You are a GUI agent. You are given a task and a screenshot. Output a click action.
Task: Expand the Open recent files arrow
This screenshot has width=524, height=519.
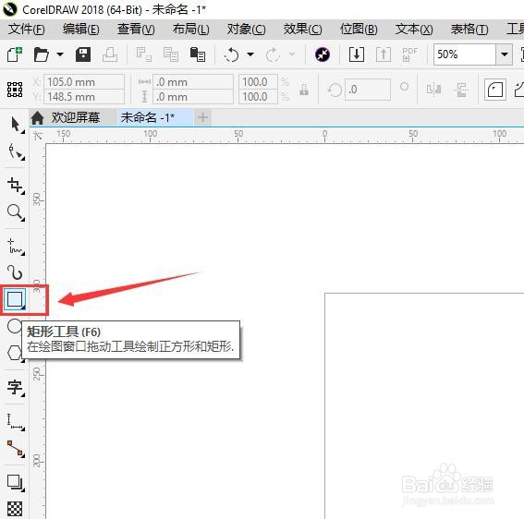point(60,54)
